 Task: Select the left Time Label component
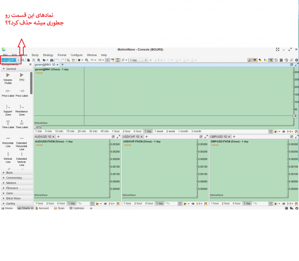pyautogui.click(x=8, y=124)
